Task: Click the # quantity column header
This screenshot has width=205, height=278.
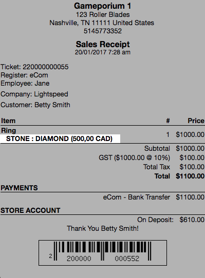Action: [168, 121]
